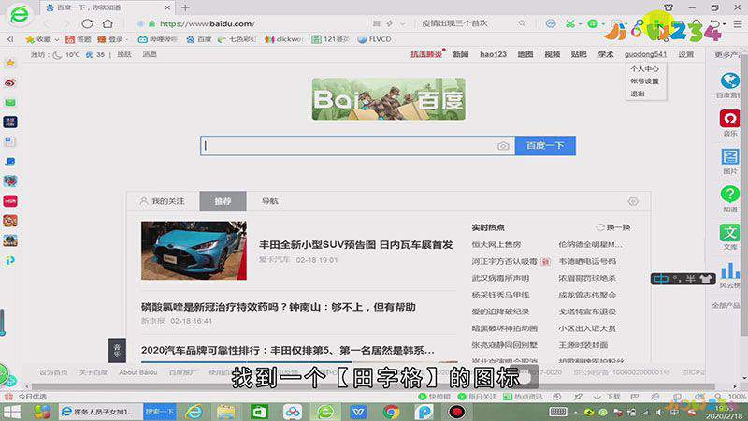Click the 文库 icon in right sidebar
748x421 pixels.
pyautogui.click(x=730, y=232)
